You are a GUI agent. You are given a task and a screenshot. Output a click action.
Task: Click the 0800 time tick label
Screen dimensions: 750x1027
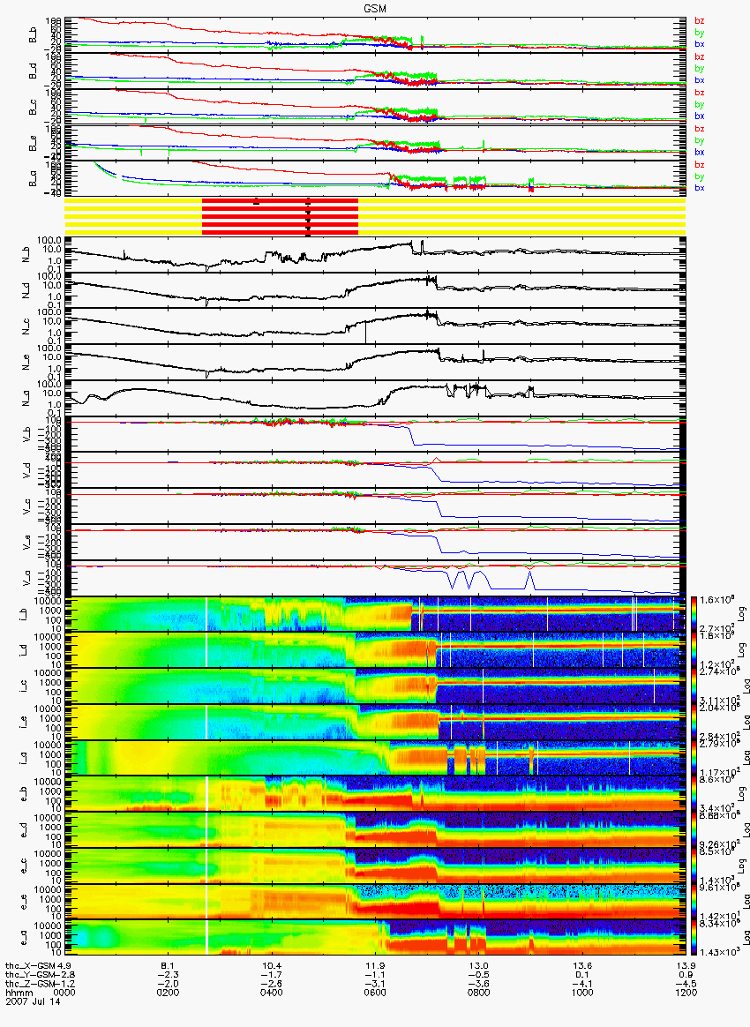(x=478, y=993)
